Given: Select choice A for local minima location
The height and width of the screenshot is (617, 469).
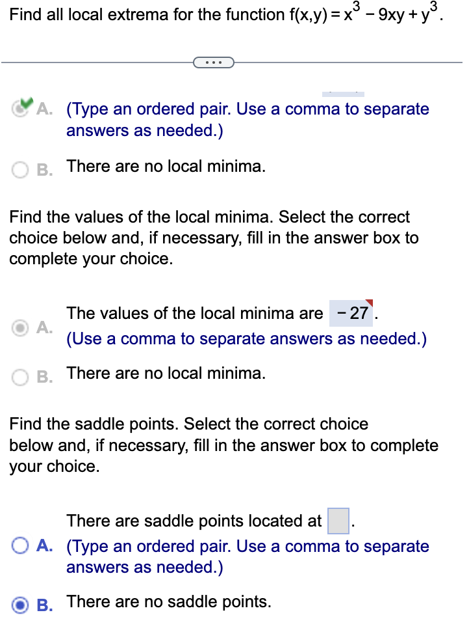Looking at the screenshot, I should [x=19, y=108].
